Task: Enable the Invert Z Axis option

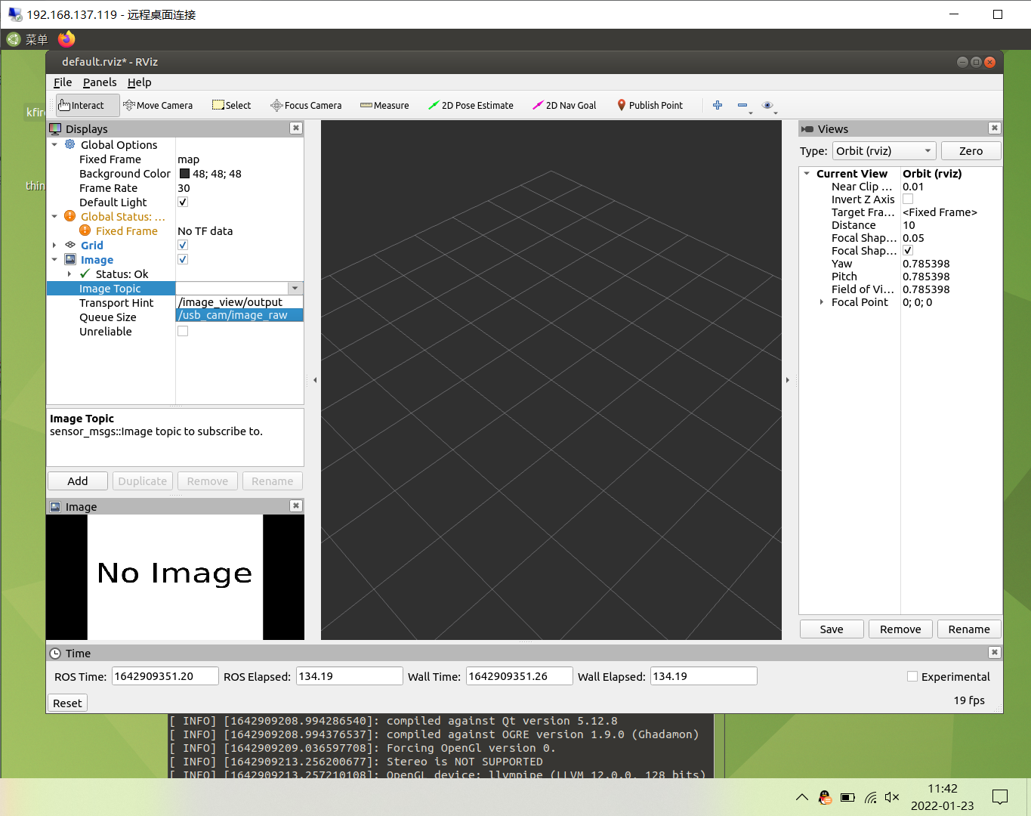Action: (x=907, y=199)
